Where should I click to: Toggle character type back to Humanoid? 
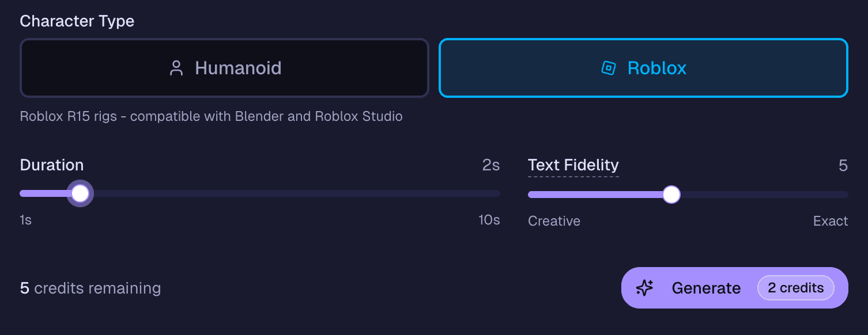point(224,67)
